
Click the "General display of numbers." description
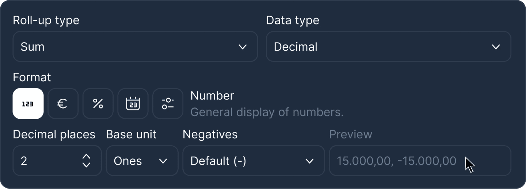coord(267,112)
